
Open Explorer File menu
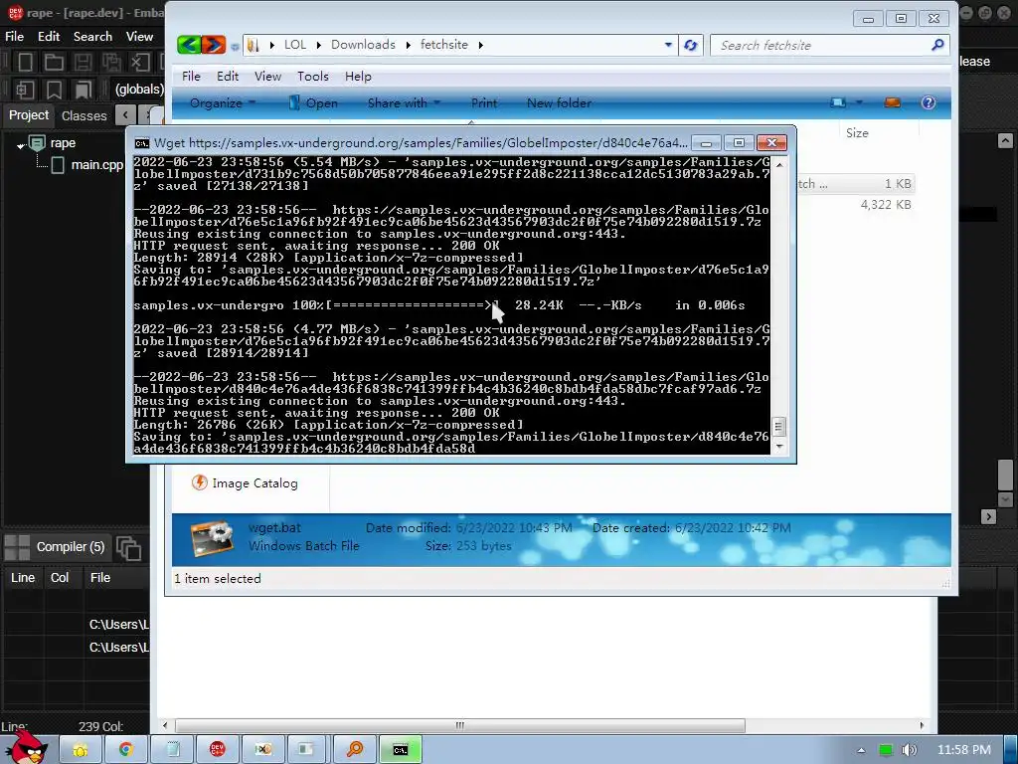pos(191,76)
